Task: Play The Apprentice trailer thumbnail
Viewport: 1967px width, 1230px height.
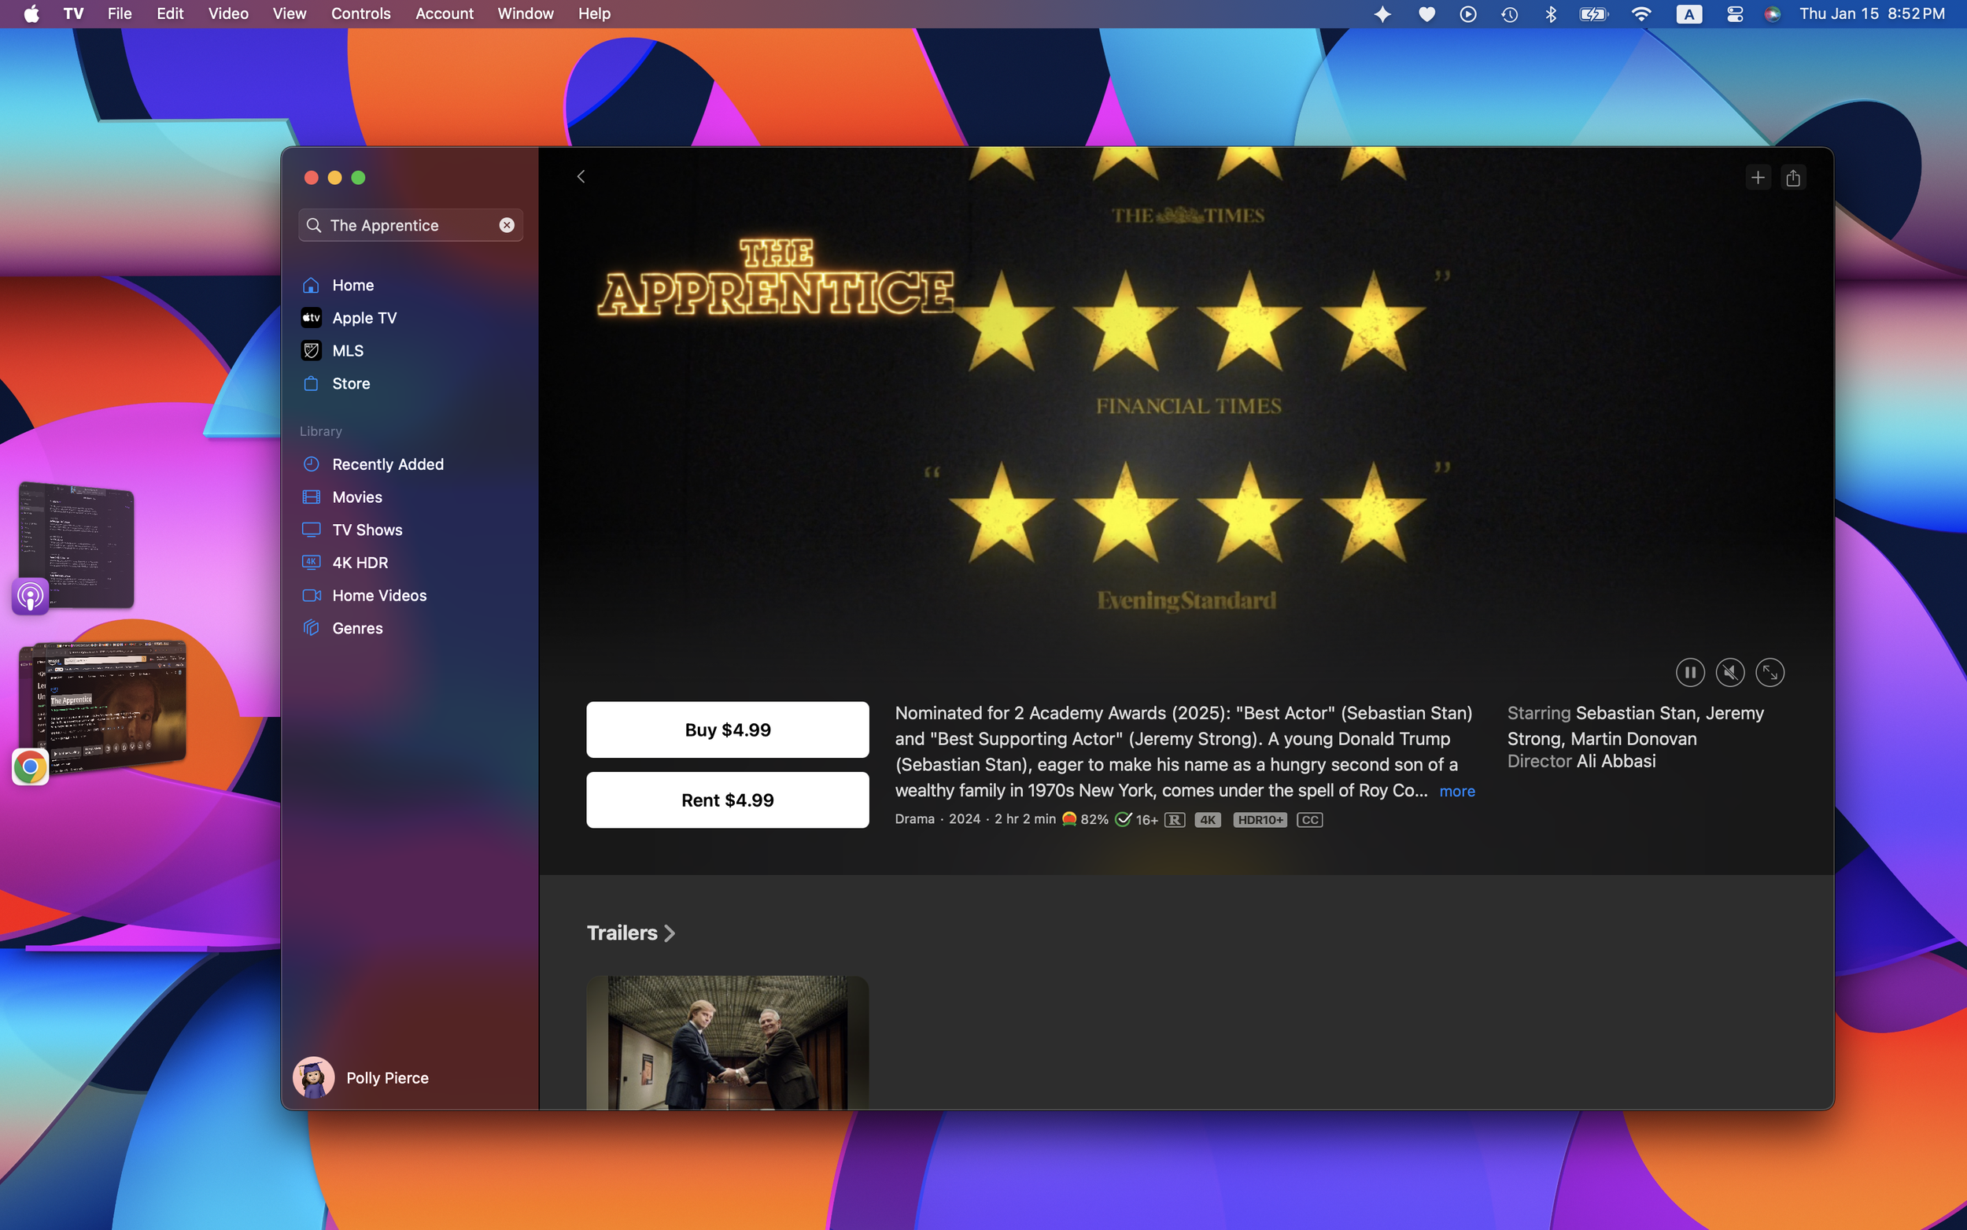Action: [727, 1041]
